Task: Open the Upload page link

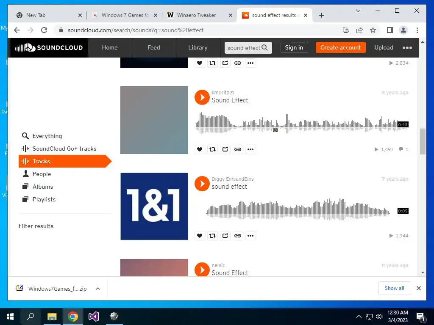Action: click(x=384, y=47)
